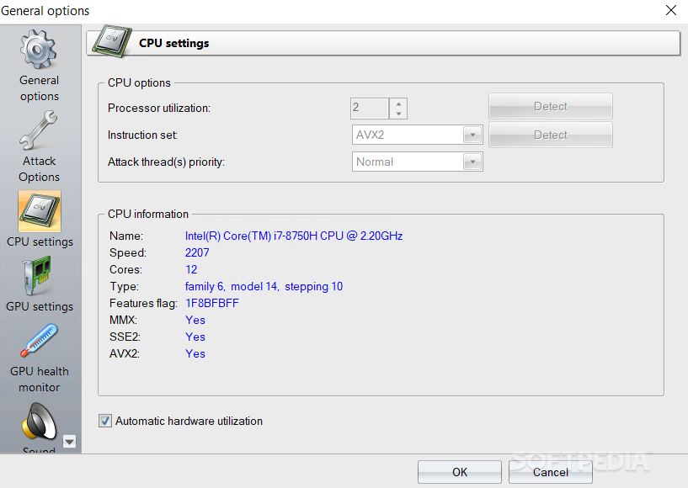Click sidebar scroll-down arrow button
This screenshot has width=688, height=488.
coord(69,441)
